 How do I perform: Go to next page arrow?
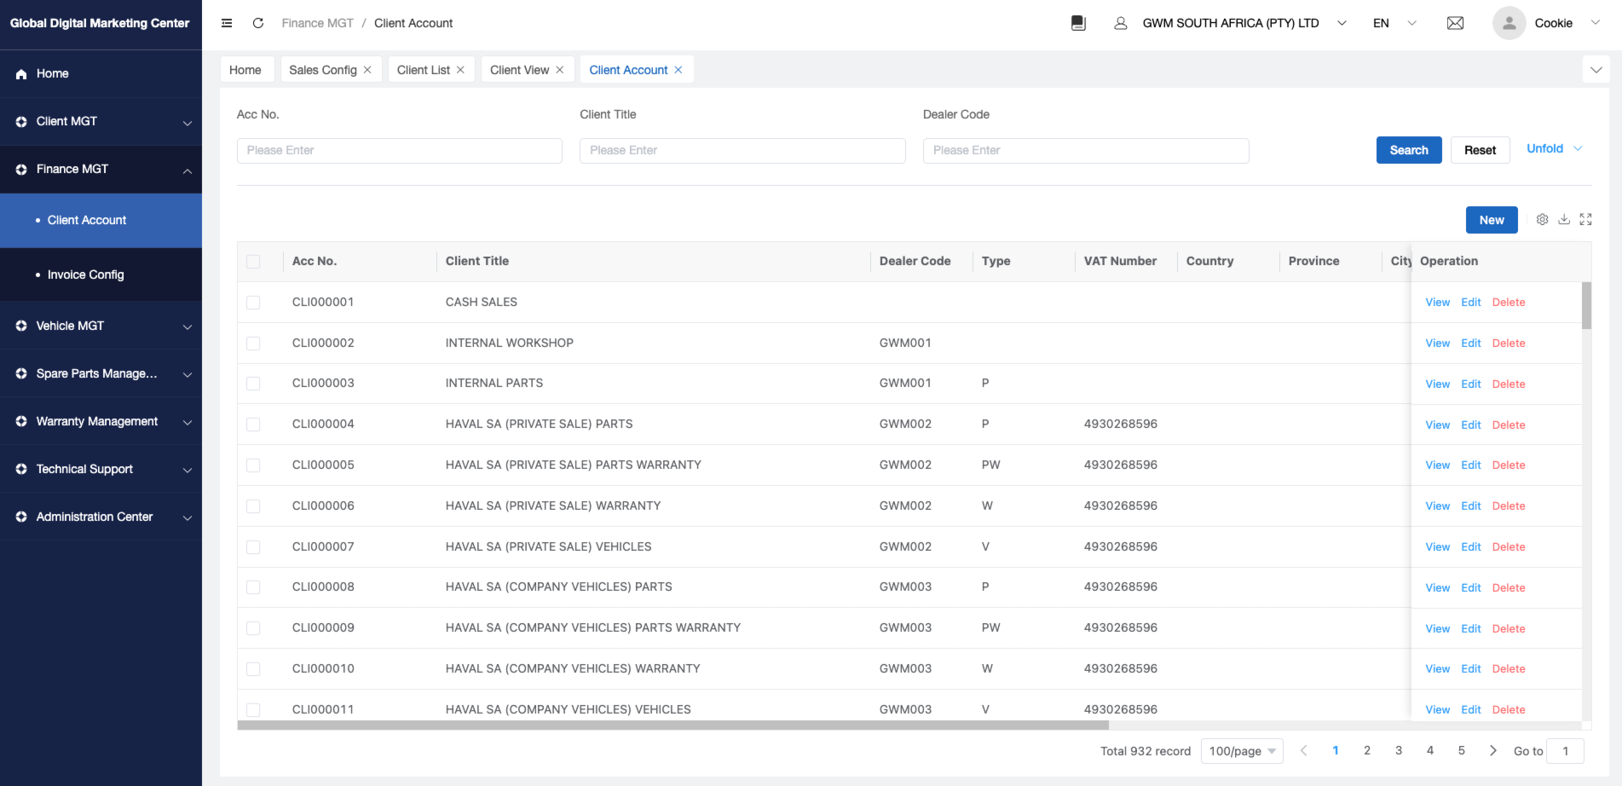click(x=1492, y=751)
